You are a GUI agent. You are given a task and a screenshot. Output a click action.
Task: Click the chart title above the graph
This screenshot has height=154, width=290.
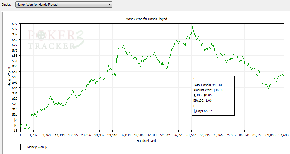pos(146,19)
